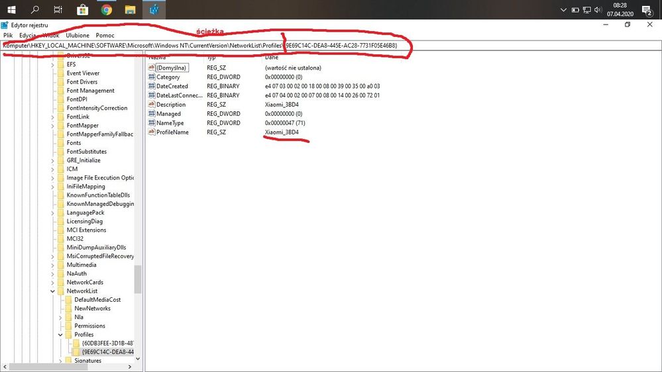Select the ProfileName string value icon
This screenshot has height=372, width=662.
click(152, 132)
